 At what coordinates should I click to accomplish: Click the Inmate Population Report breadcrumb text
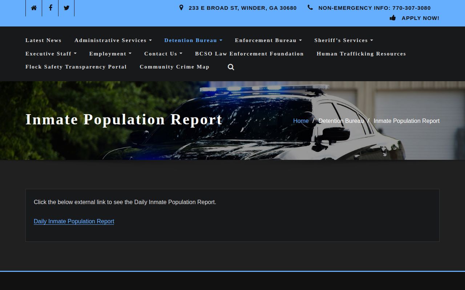tap(407, 121)
